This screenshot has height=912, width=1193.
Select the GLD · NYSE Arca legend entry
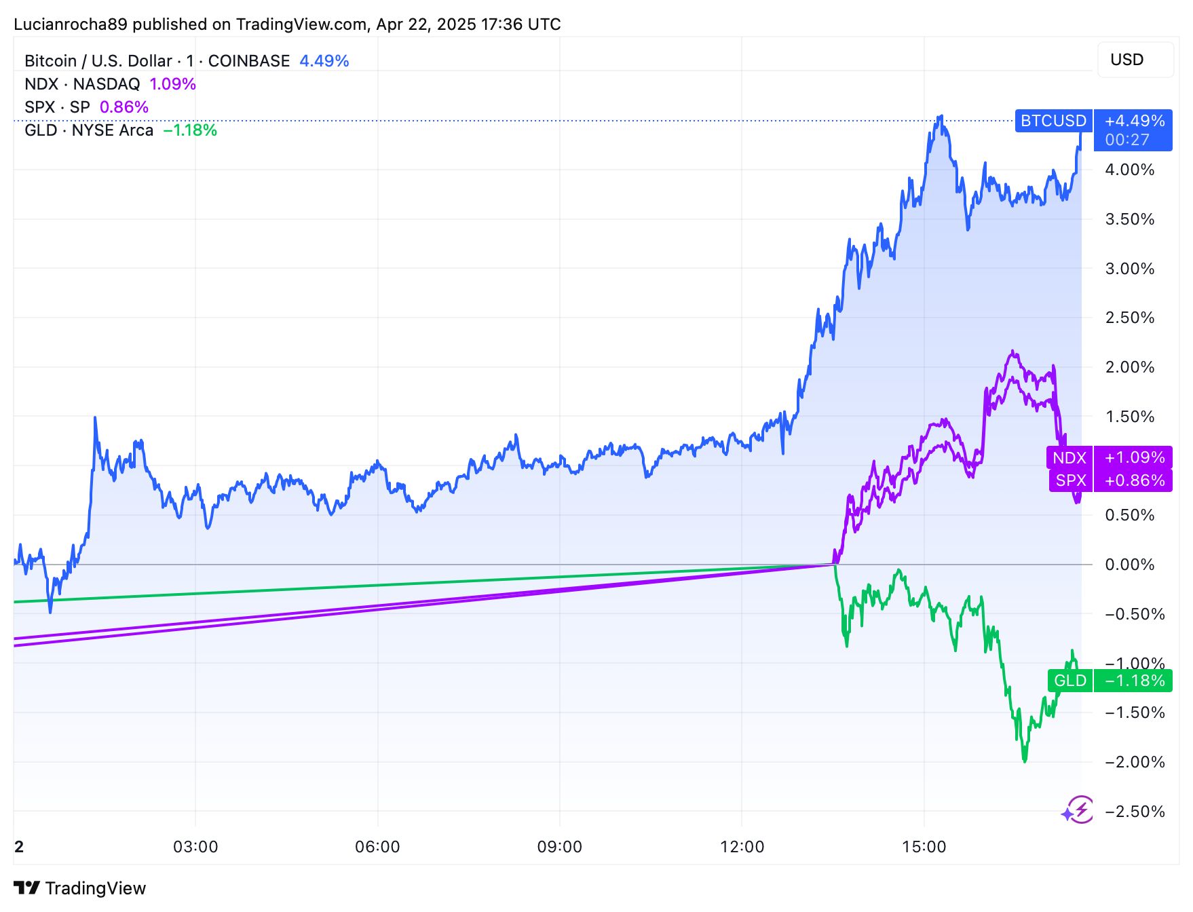[x=89, y=130]
